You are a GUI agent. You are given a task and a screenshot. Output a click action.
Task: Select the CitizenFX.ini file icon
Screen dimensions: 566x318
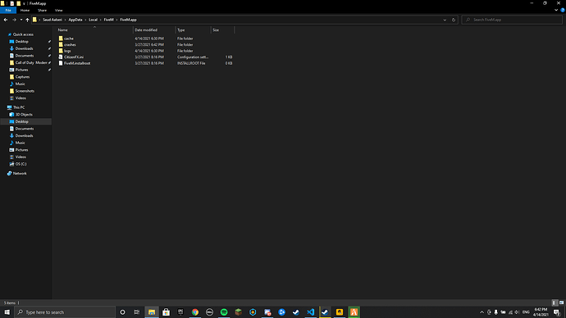(x=61, y=57)
